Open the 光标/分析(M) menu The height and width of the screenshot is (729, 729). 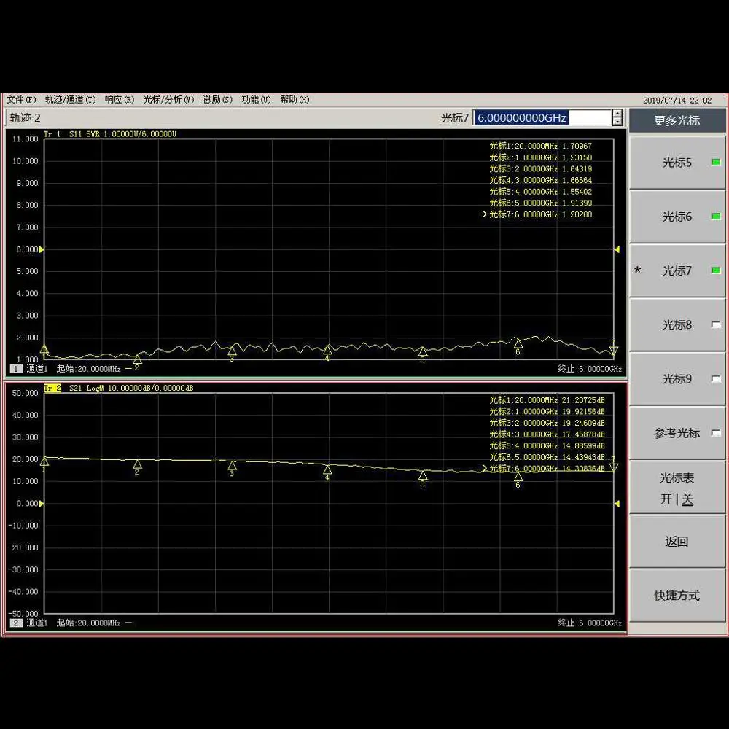coord(168,100)
